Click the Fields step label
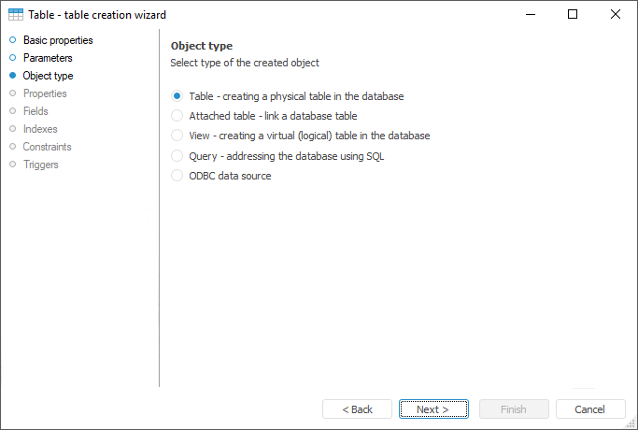638x430 pixels. pos(35,111)
